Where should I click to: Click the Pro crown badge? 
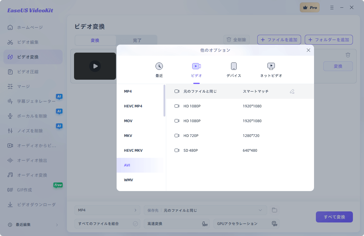click(310, 8)
